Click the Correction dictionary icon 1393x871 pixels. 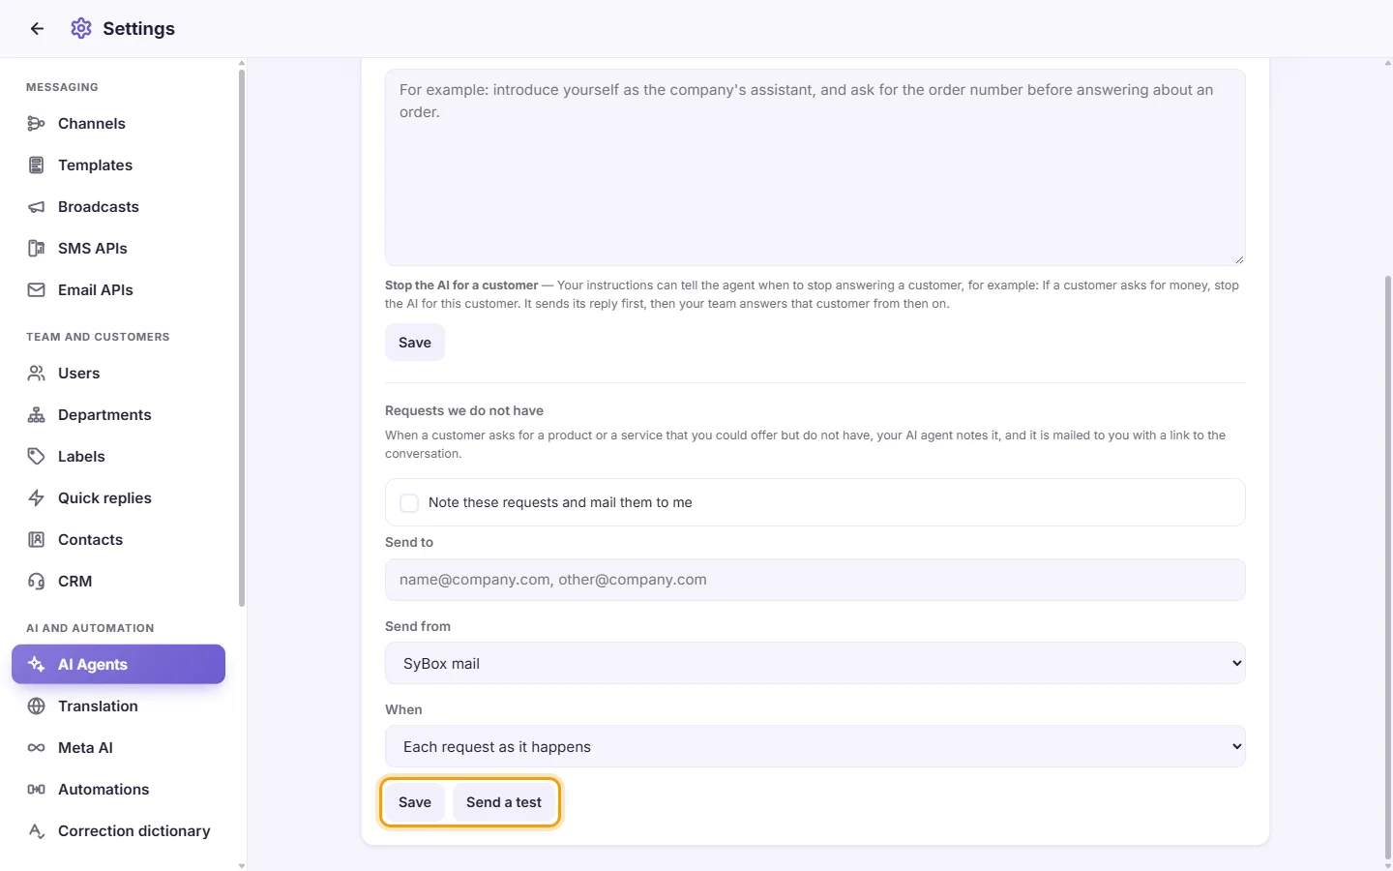[x=37, y=831]
